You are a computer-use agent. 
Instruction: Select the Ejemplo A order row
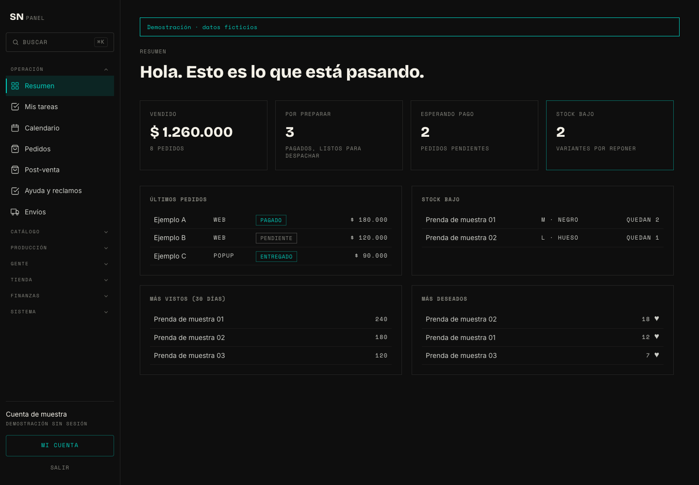pyautogui.click(x=271, y=220)
